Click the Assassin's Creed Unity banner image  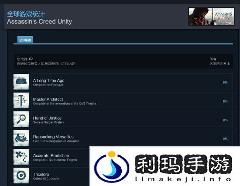[x=211, y=17]
